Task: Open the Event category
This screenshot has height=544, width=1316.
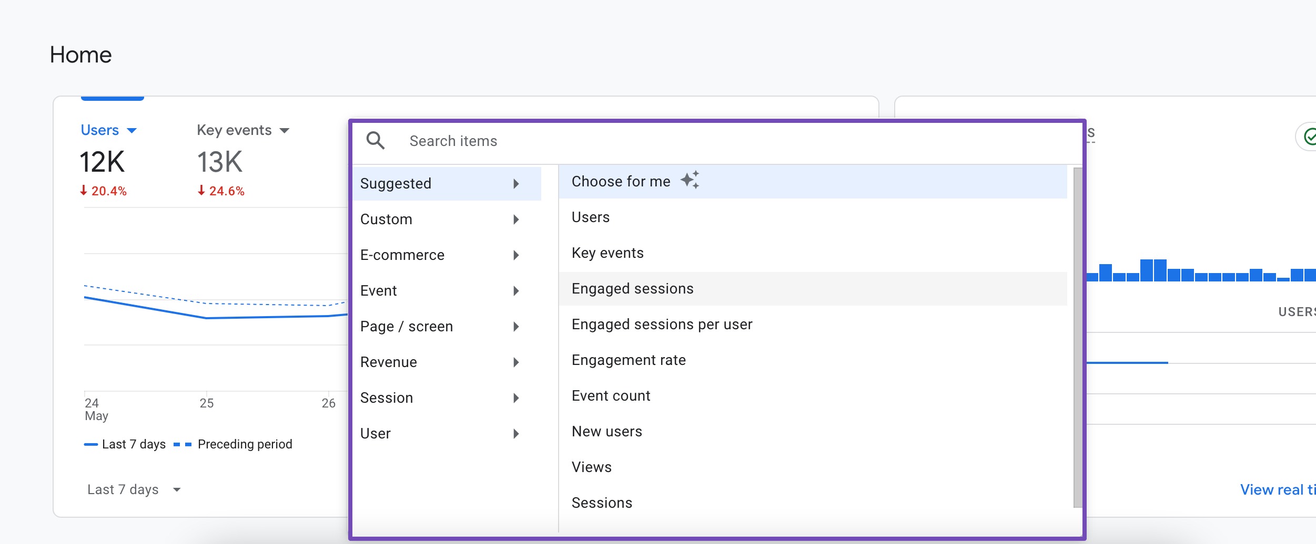Action: pyautogui.click(x=447, y=290)
